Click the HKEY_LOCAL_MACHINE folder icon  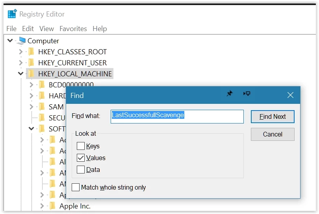(31, 74)
